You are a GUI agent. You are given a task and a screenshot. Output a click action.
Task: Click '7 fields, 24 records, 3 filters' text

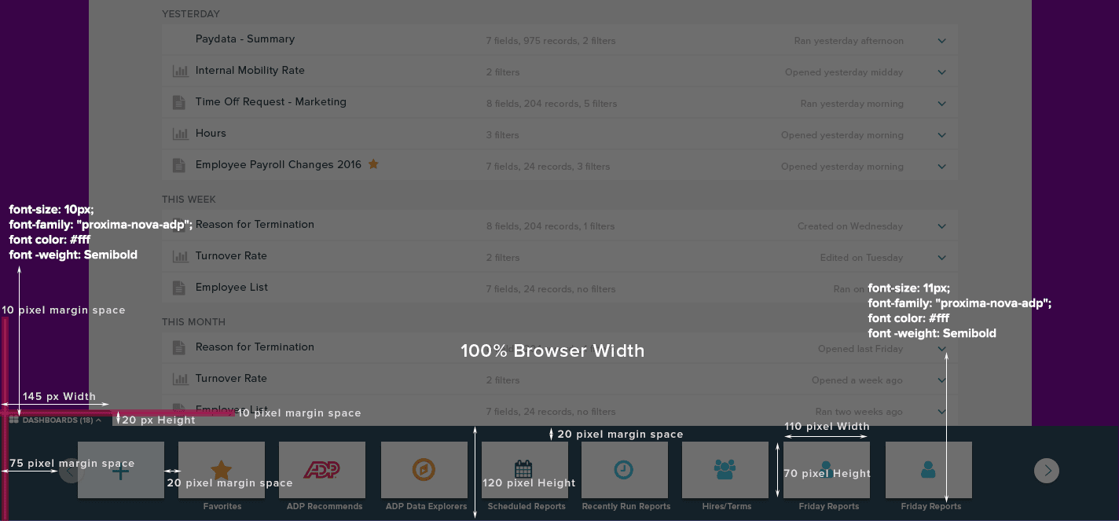(548, 167)
